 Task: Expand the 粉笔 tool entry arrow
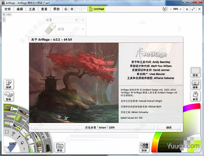pyautogui.click(x=83, y=29)
